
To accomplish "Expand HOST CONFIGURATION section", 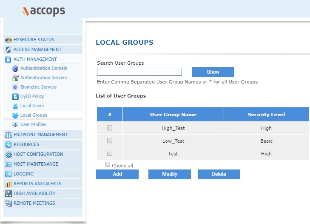I will [x=43, y=154].
